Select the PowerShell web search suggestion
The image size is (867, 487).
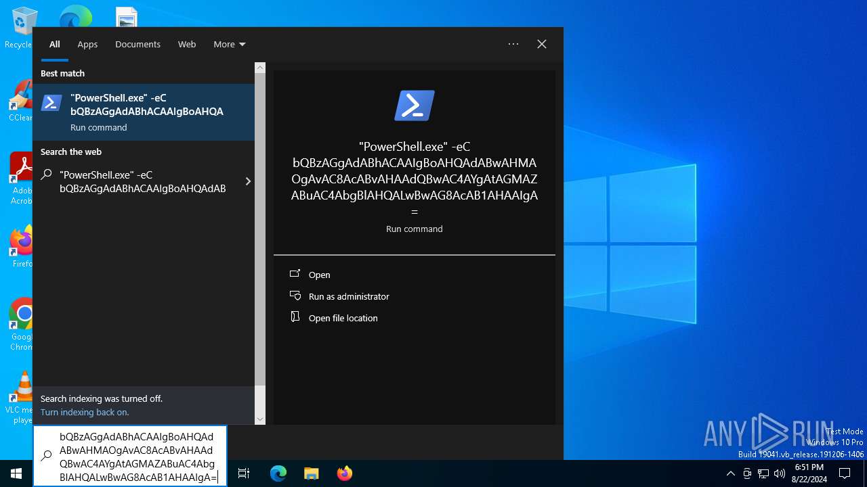(144, 181)
